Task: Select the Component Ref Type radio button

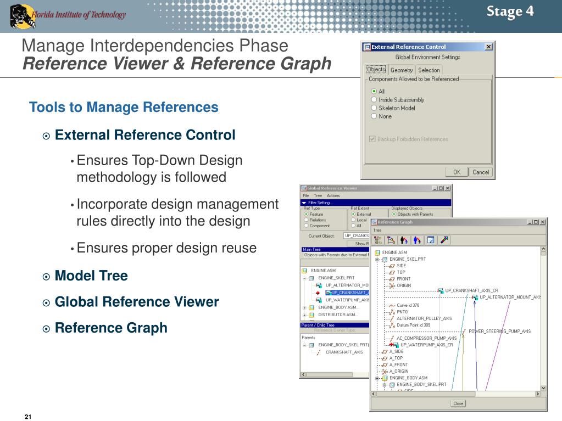Action: (x=306, y=226)
